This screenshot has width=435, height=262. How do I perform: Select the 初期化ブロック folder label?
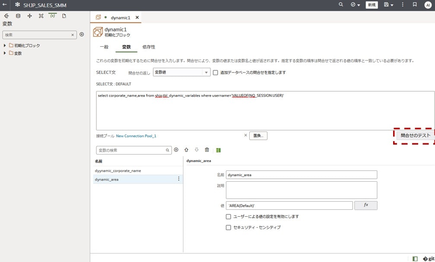[x=27, y=45]
